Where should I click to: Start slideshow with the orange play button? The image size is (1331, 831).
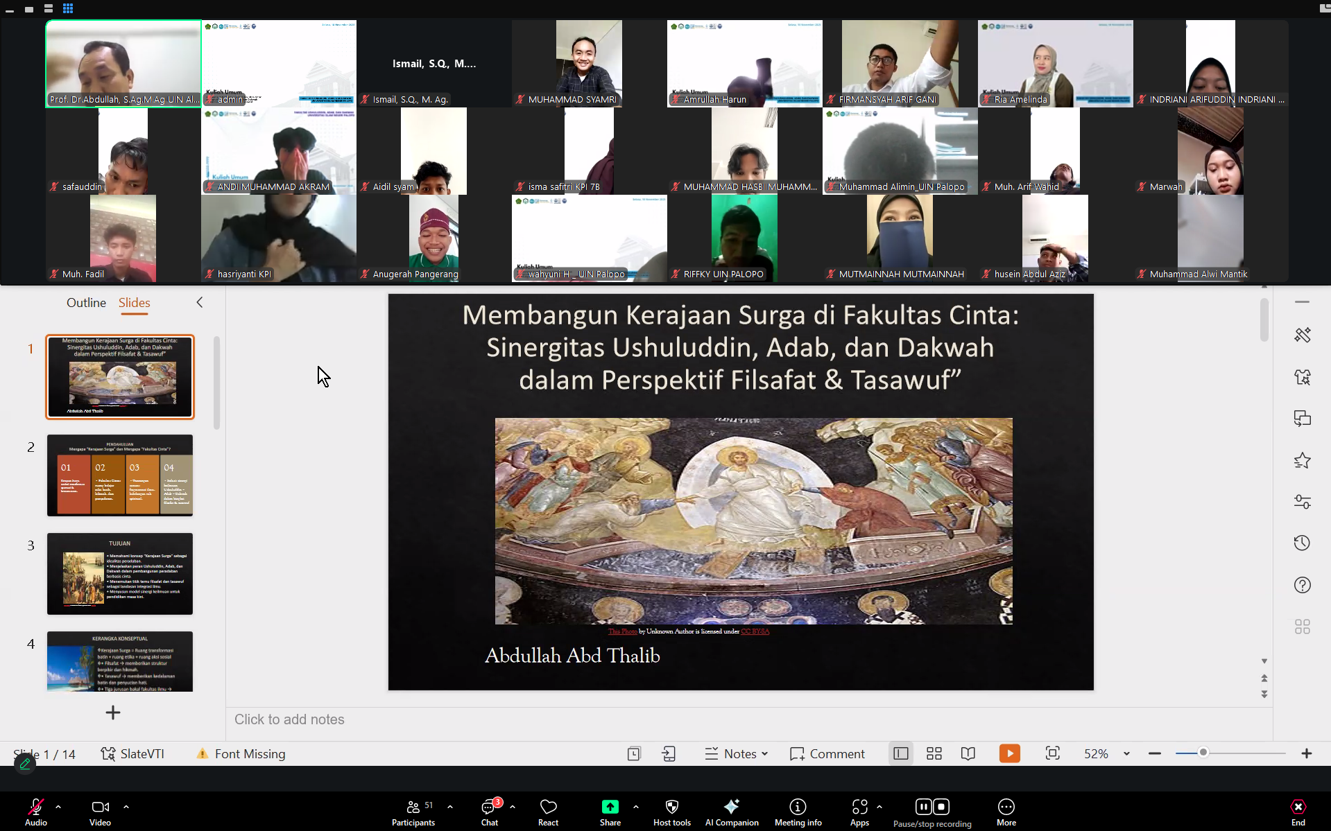click(x=1009, y=753)
